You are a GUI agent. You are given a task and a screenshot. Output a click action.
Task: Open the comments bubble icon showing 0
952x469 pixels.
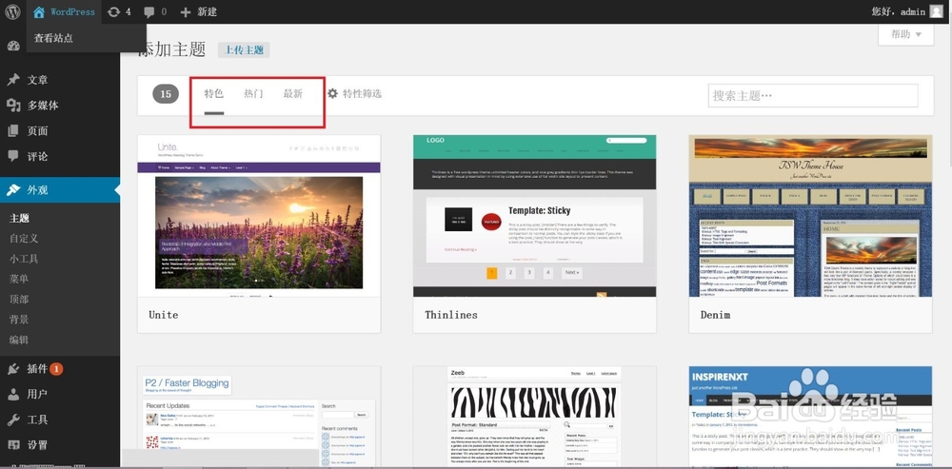[149, 12]
